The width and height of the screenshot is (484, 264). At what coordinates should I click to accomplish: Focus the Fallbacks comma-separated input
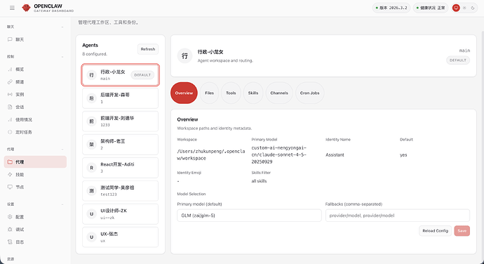point(398,216)
